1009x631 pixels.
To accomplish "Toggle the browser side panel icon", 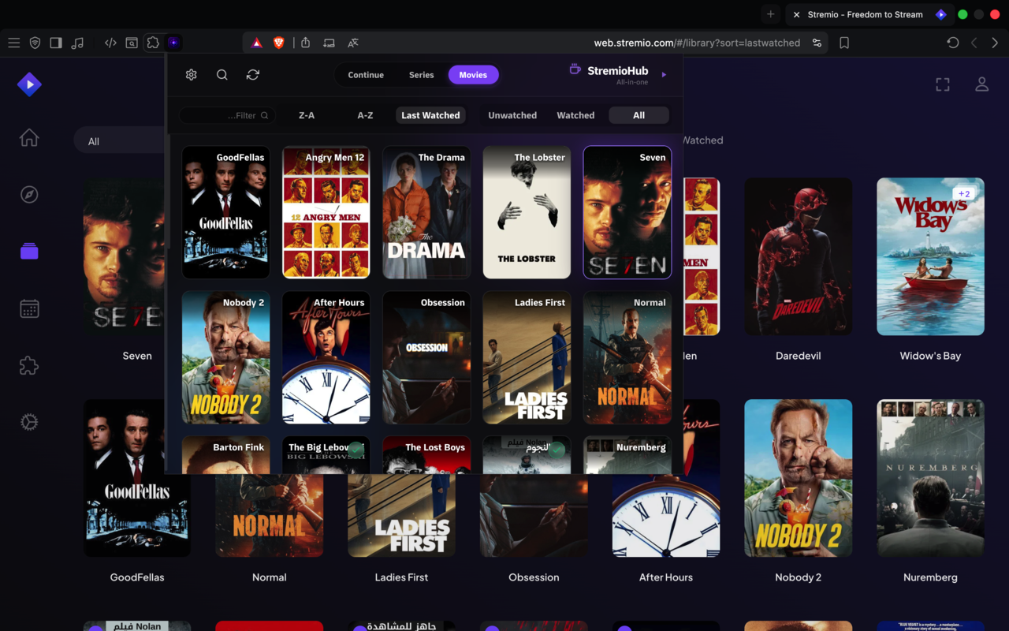I will pyautogui.click(x=56, y=43).
